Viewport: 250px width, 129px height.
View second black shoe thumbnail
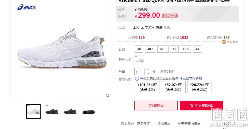[x=70, y=111]
